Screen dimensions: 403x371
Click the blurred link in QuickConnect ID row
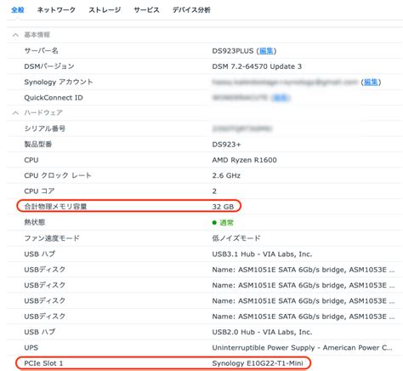point(281,98)
